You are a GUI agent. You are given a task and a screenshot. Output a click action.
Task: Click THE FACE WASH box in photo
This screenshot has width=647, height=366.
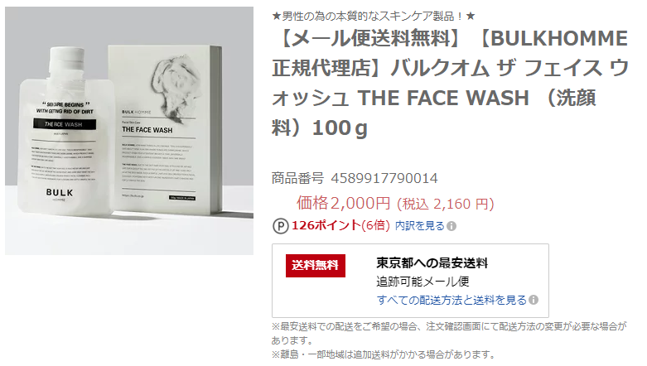pos(165,128)
